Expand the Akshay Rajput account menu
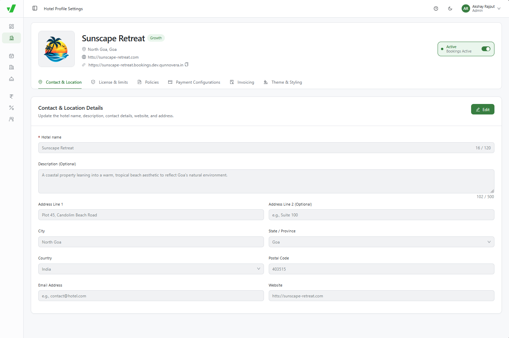Image resolution: width=509 pixels, height=338 pixels. [481, 8]
